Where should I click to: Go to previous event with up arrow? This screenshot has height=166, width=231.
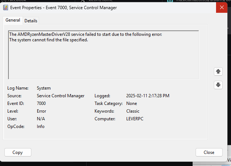tap(218, 72)
